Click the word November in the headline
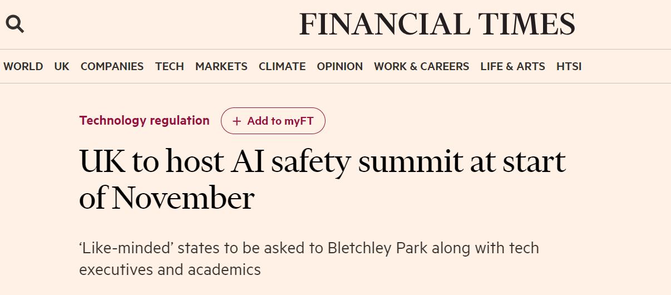 pos(183,198)
